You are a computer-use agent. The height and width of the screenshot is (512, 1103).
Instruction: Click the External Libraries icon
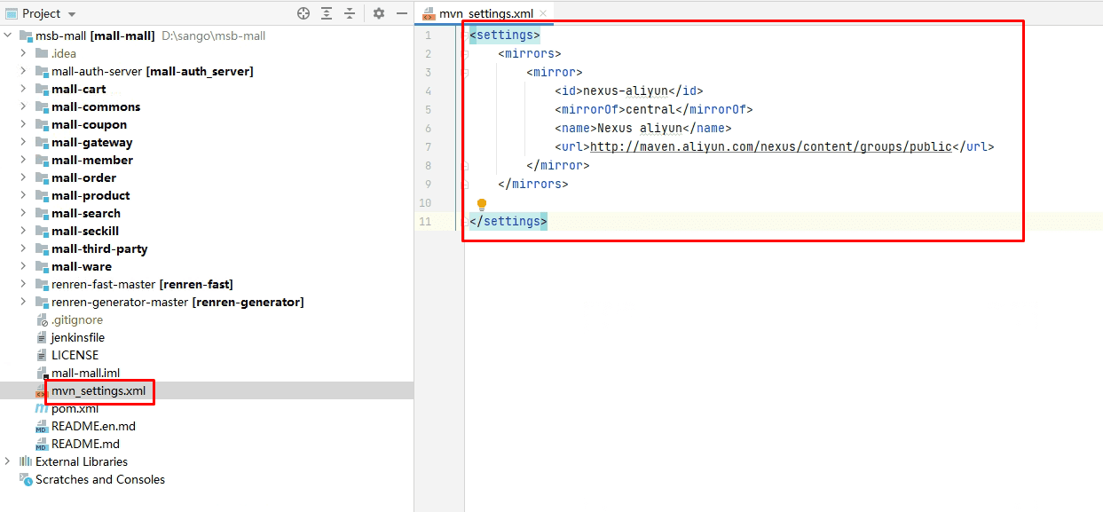pos(26,461)
